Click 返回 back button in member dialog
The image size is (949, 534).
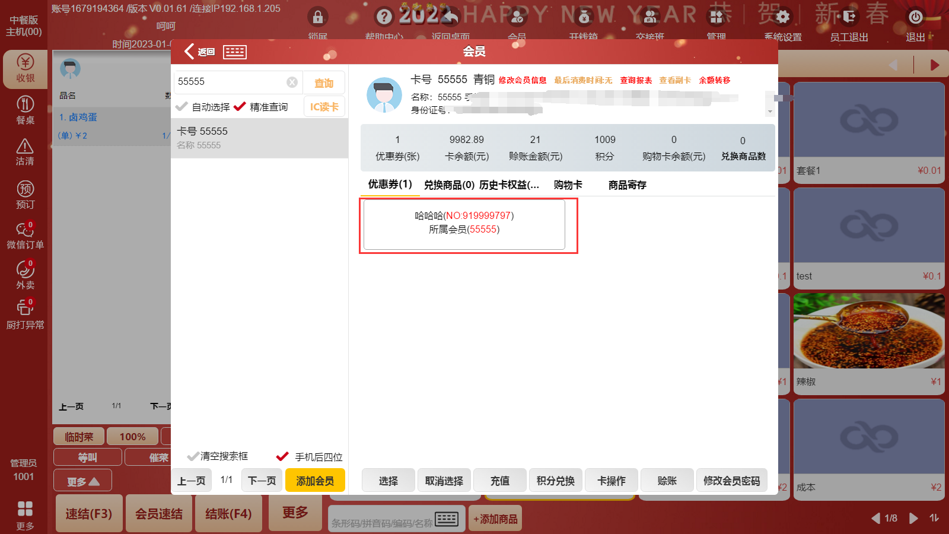[x=199, y=52]
